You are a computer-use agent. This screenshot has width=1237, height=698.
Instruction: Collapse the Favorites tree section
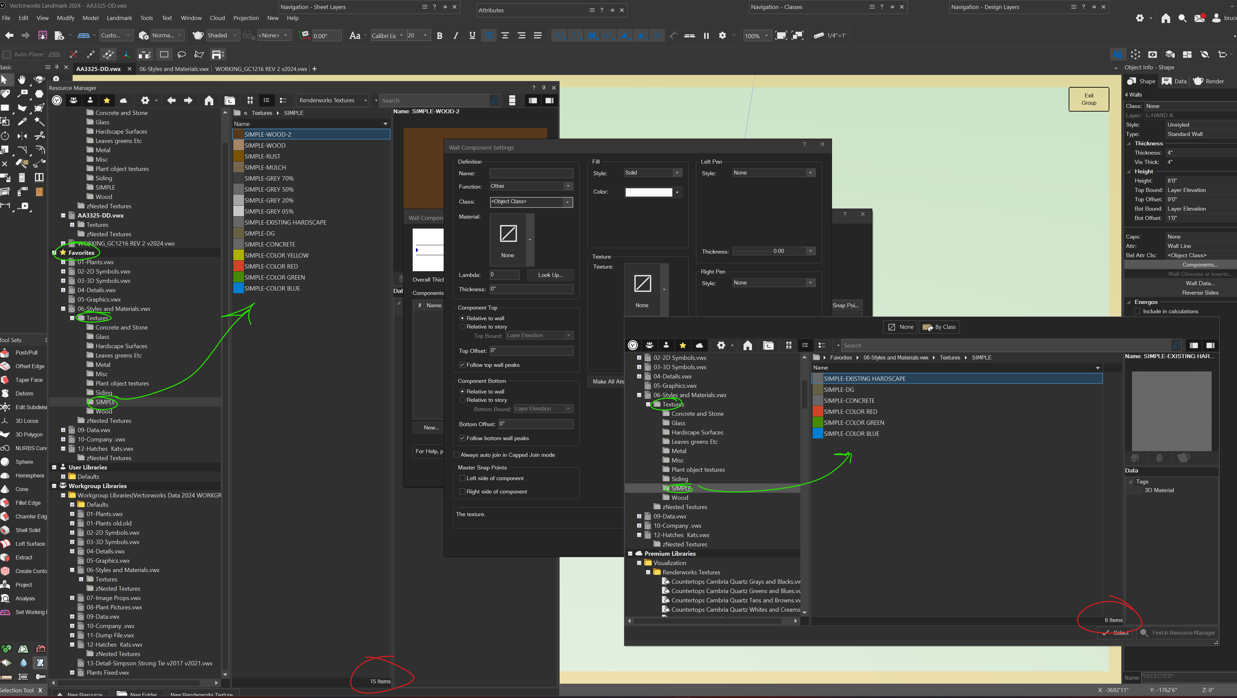[x=54, y=253]
